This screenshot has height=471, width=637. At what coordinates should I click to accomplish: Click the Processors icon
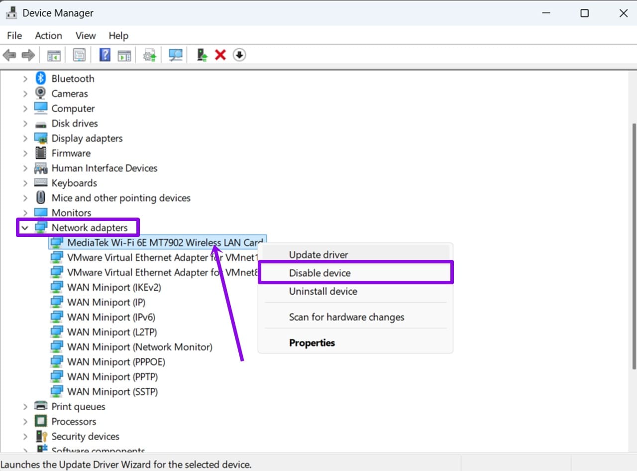click(40, 421)
